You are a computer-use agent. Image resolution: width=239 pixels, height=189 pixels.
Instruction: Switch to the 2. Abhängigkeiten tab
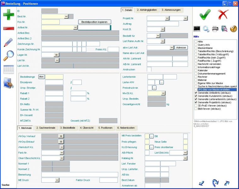pyautogui.click(x=147, y=10)
